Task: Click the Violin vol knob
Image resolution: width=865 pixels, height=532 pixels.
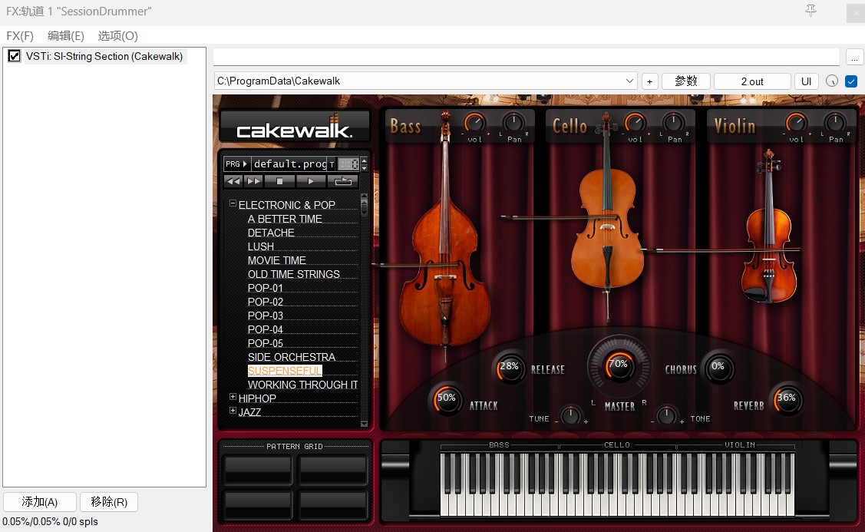Action: click(796, 123)
